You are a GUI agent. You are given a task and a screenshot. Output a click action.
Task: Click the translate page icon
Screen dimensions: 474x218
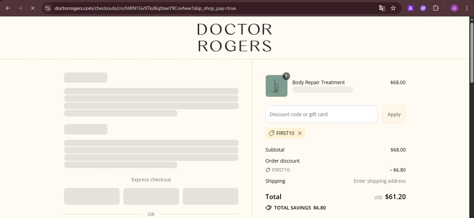tap(382, 8)
